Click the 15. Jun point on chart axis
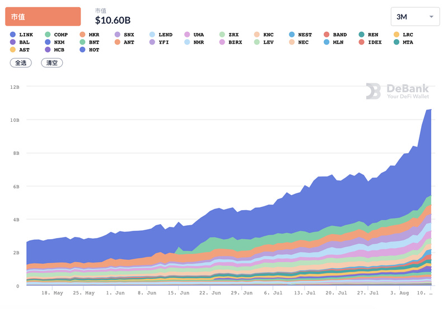Image resolution: width=448 pixels, height=309 pixels. pos(178,293)
